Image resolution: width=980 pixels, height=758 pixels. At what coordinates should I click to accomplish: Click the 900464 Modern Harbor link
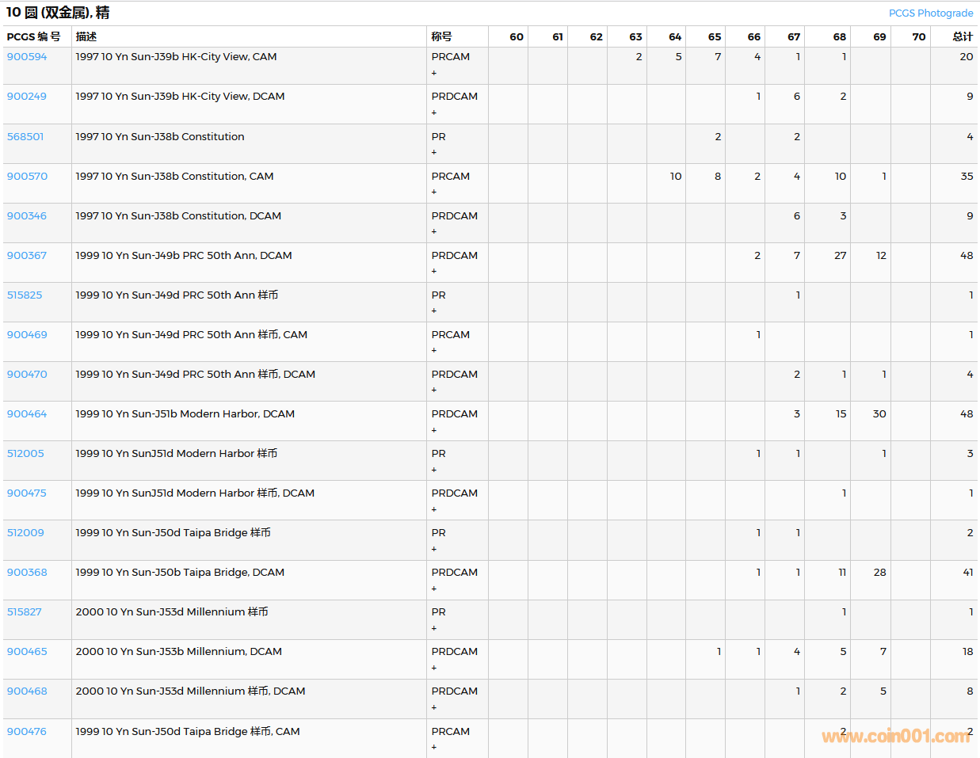click(27, 414)
